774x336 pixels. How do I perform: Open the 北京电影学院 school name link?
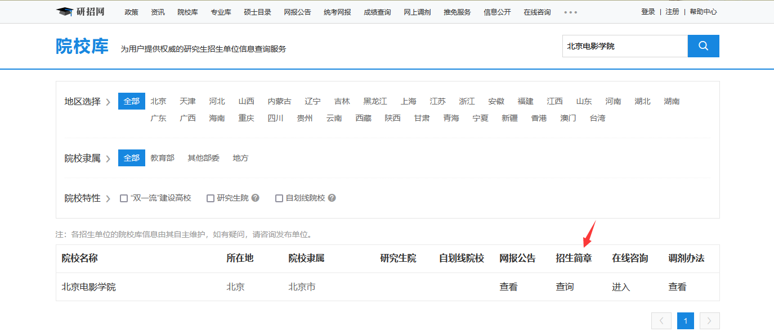click(89, 287)
